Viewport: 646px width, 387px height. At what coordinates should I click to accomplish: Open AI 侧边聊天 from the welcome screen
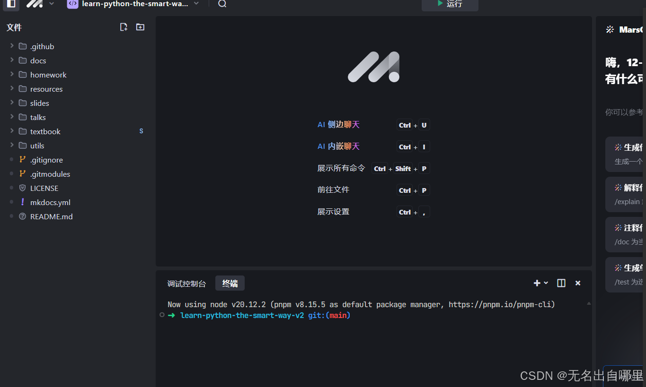(338, 124)
